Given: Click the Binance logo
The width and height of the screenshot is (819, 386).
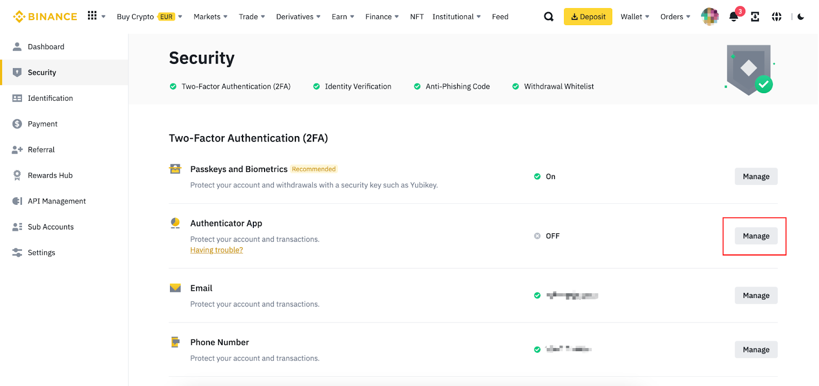Looking at the screenshot, I should [45, 17].
